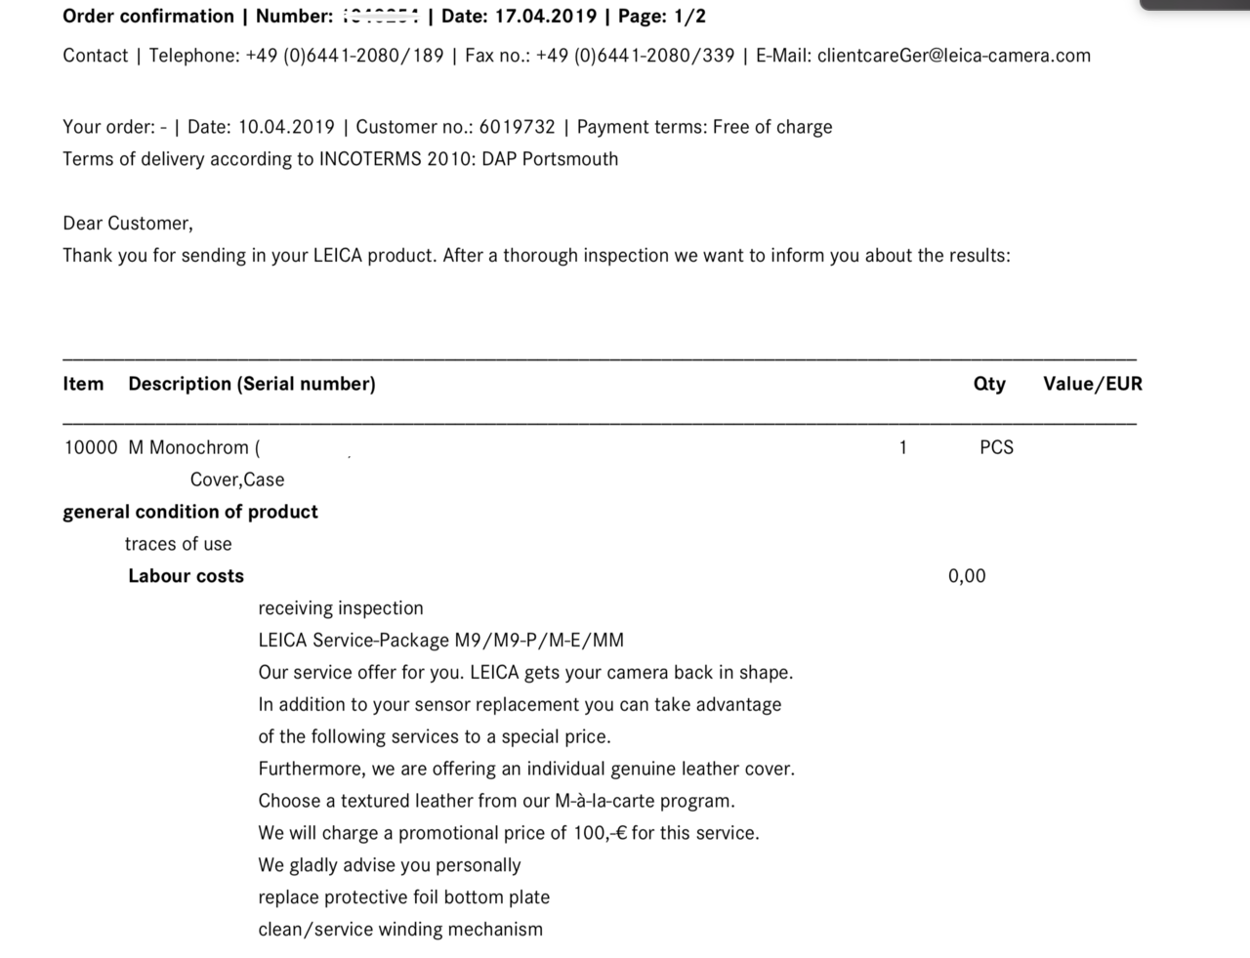
Task: Click the 'M Monochrom' item description
Action: pyautogui.click(x=188, y=448)
